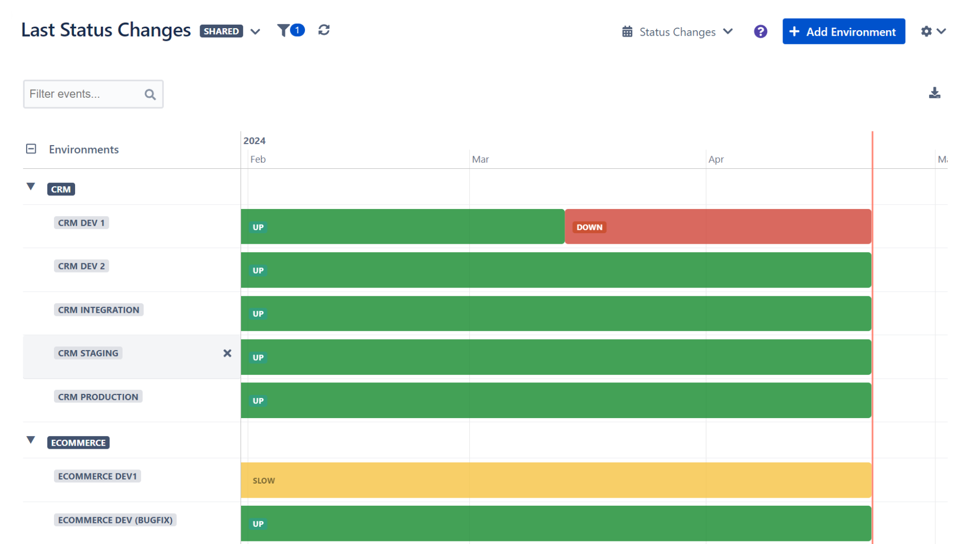Open CRM DEV 1 environment
Image resolution: width=968 pixels, height=544 pixels.
(x=81, y=223)
